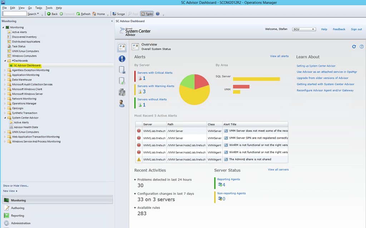Click in the toolbar search input field

point(15,14)
